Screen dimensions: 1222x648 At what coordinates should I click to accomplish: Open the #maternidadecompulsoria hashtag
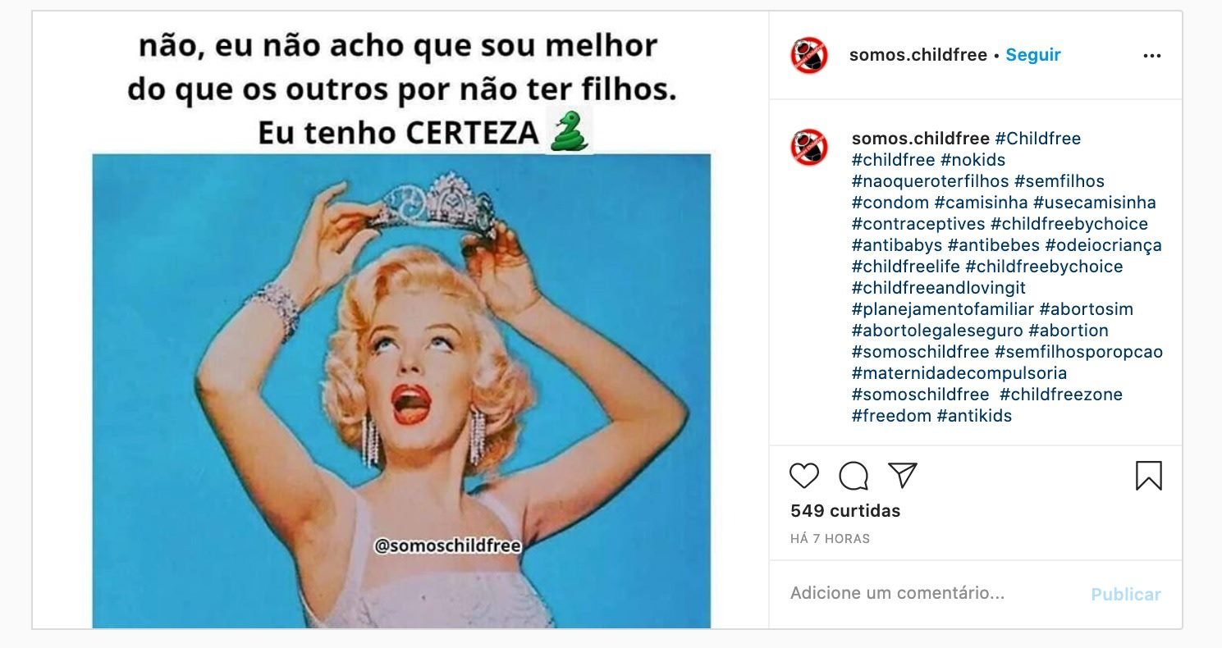click(x=959, y=373)
